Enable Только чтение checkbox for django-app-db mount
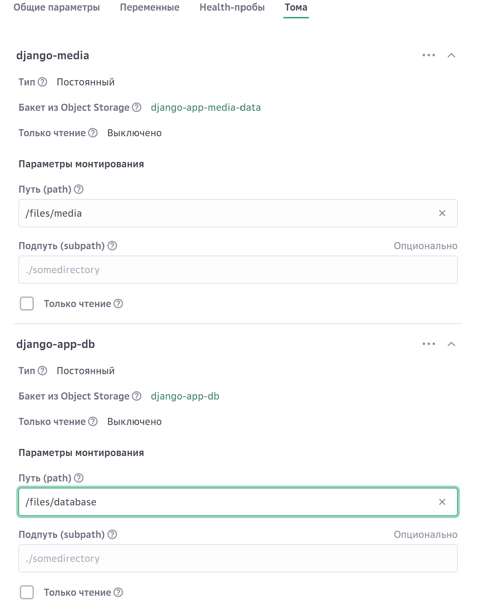 point(27,592)
